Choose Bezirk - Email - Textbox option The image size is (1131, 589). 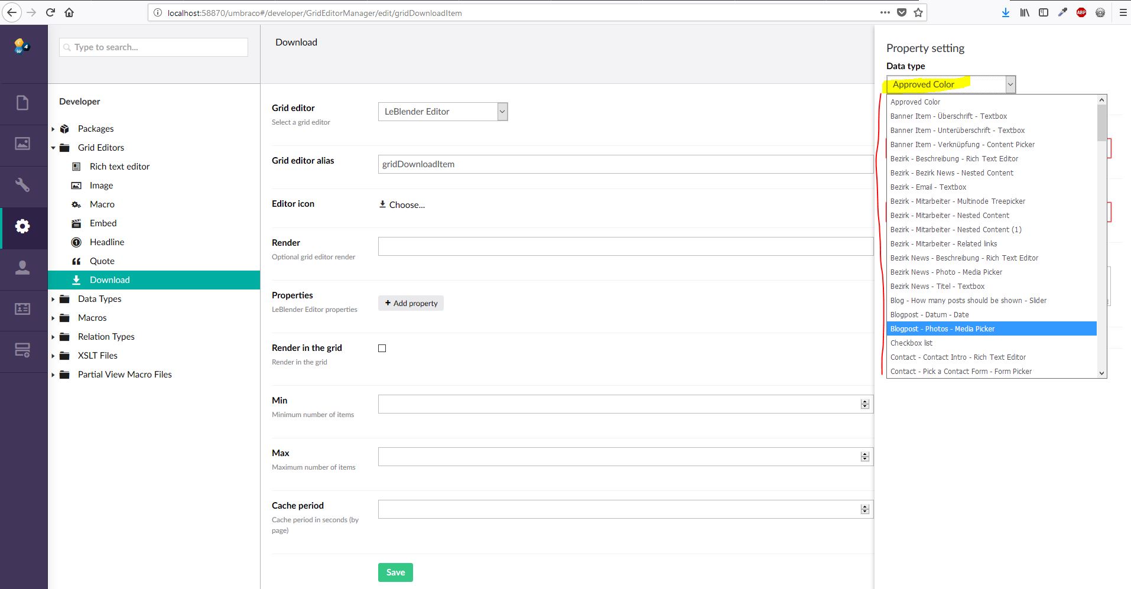pyautogui.click(x=992, y=187)
